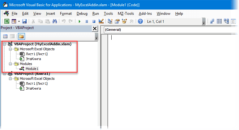Select Microsoft Excel Objects folder under Книга1

click(37, 79)
